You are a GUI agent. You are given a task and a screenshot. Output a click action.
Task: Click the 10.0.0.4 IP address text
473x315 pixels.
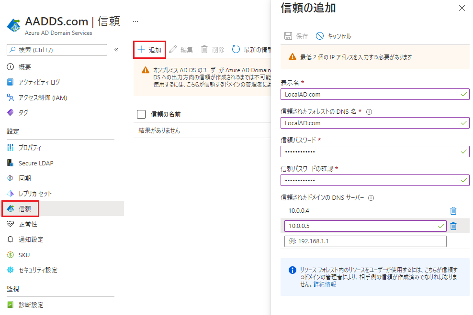299,210
